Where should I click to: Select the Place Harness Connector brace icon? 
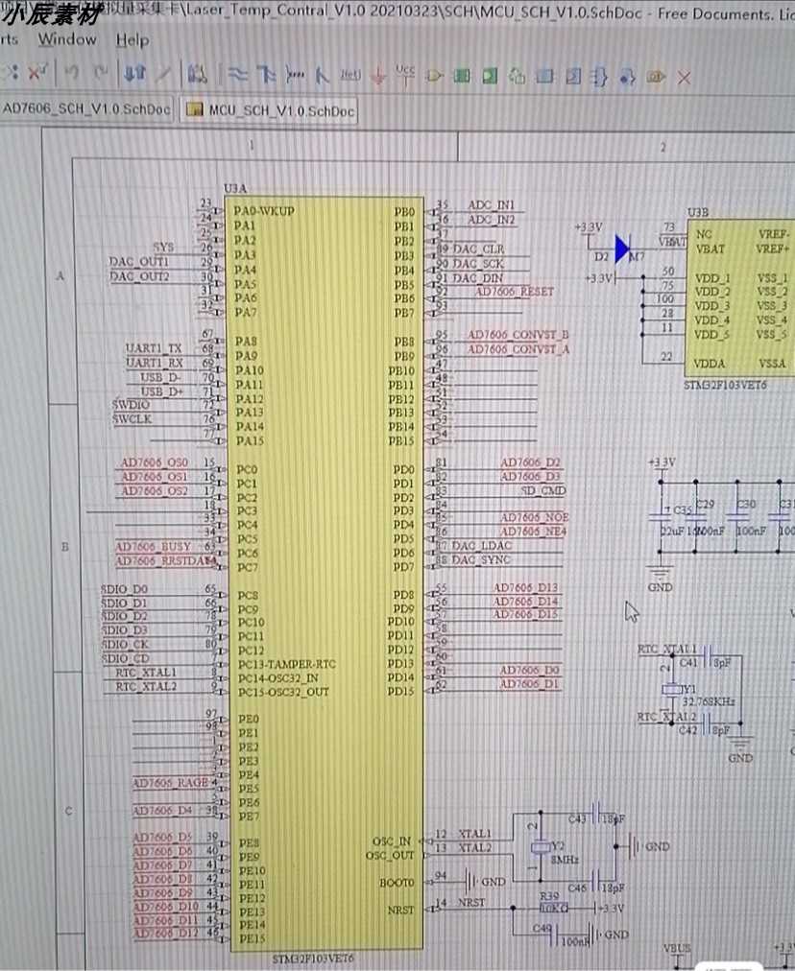(x=600, y=77)
